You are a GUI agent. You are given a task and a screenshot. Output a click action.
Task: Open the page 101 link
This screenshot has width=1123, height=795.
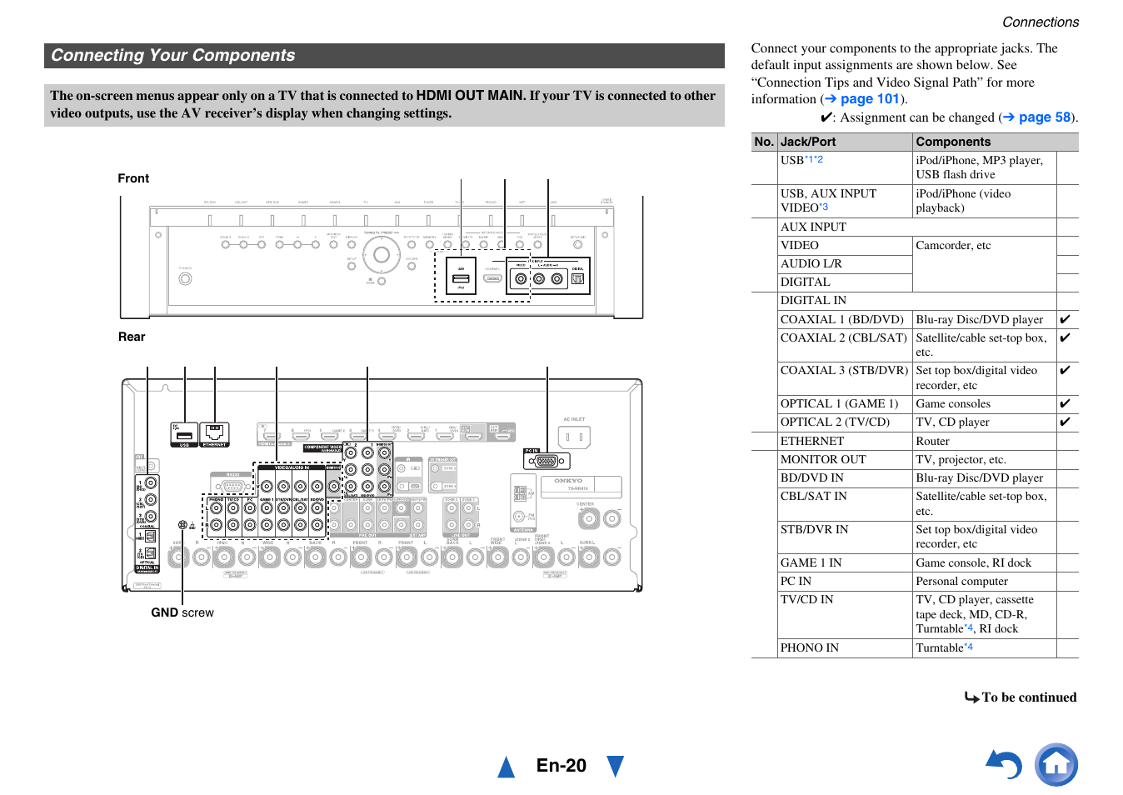tap(862, 98)
